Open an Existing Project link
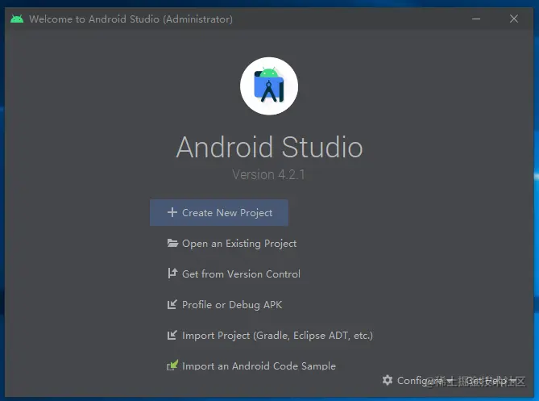 [x=239, y=244]
